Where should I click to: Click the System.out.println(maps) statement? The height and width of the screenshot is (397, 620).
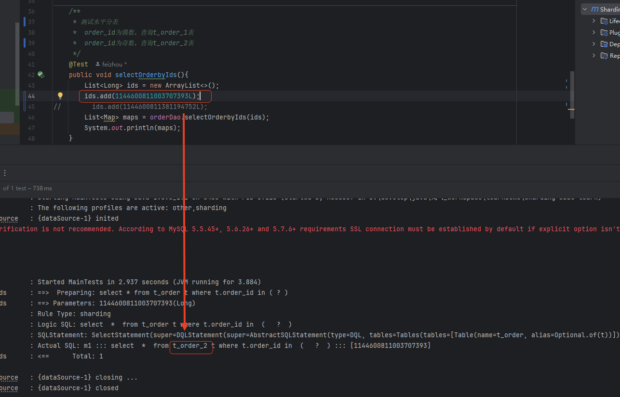(133, 128)
